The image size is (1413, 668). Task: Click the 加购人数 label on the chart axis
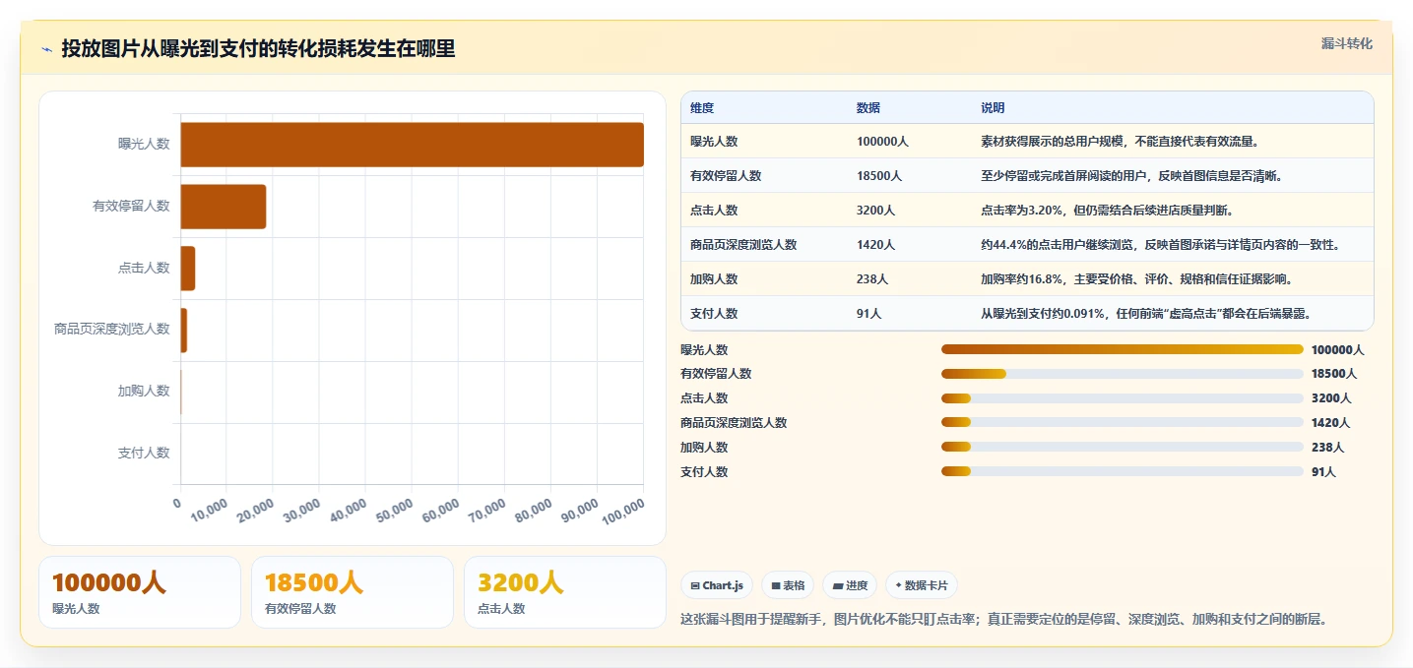144,391
